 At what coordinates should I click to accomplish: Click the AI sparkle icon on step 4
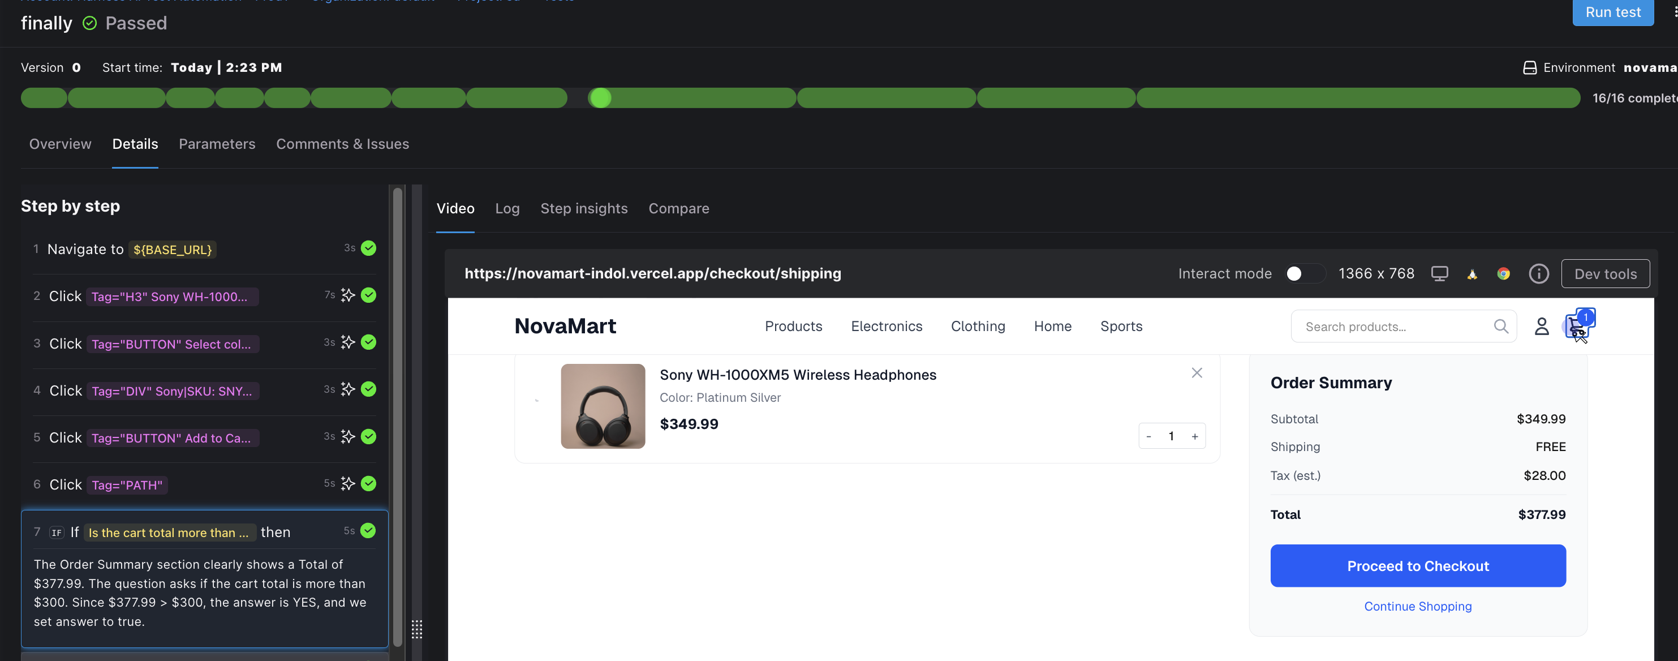pos(348,389)
